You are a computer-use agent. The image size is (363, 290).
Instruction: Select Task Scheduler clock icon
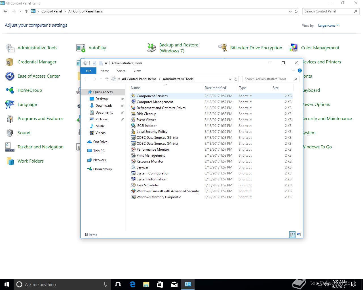click(x=133, y=185)
